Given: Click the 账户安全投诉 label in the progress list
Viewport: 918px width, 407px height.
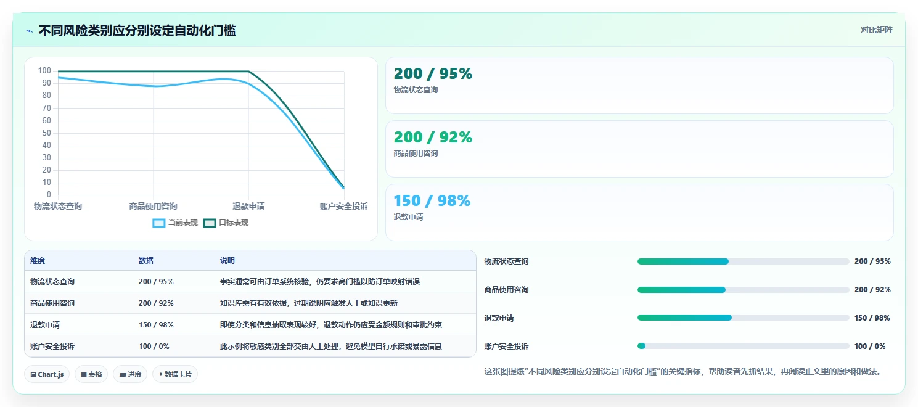Looking at the screenshot, I should coord(507,347).
